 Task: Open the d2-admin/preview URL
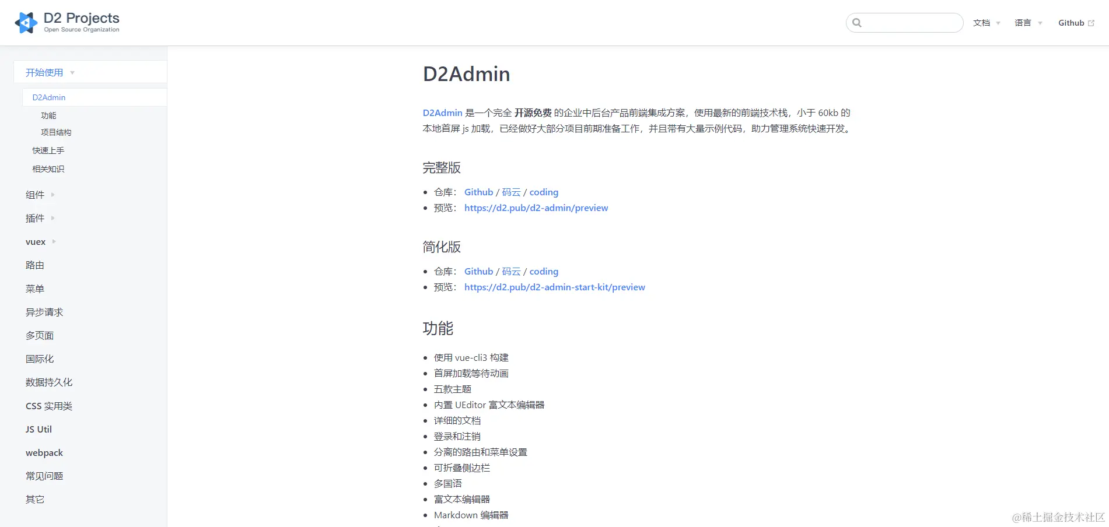pos(536,208)
